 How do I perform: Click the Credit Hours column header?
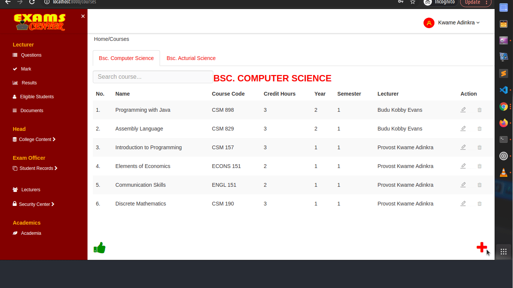[x=279, y=94]
